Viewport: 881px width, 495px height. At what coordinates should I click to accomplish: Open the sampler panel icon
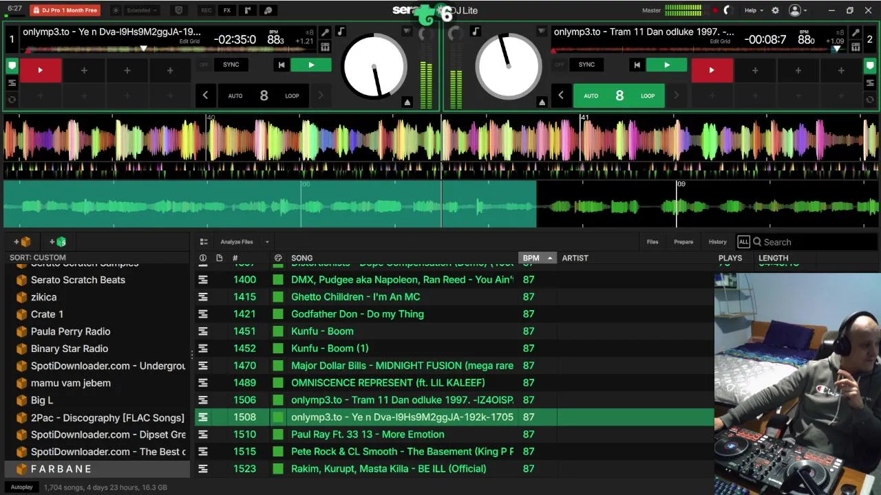(248, 10)
